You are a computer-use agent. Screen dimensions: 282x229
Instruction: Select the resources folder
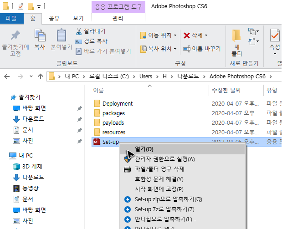click(113, 132)
